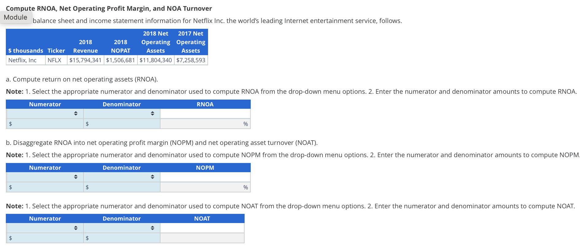The width and height of the screenshot is (580, 250).
Task: Click the NOPM numerator amount field
Action: [45, 187]
